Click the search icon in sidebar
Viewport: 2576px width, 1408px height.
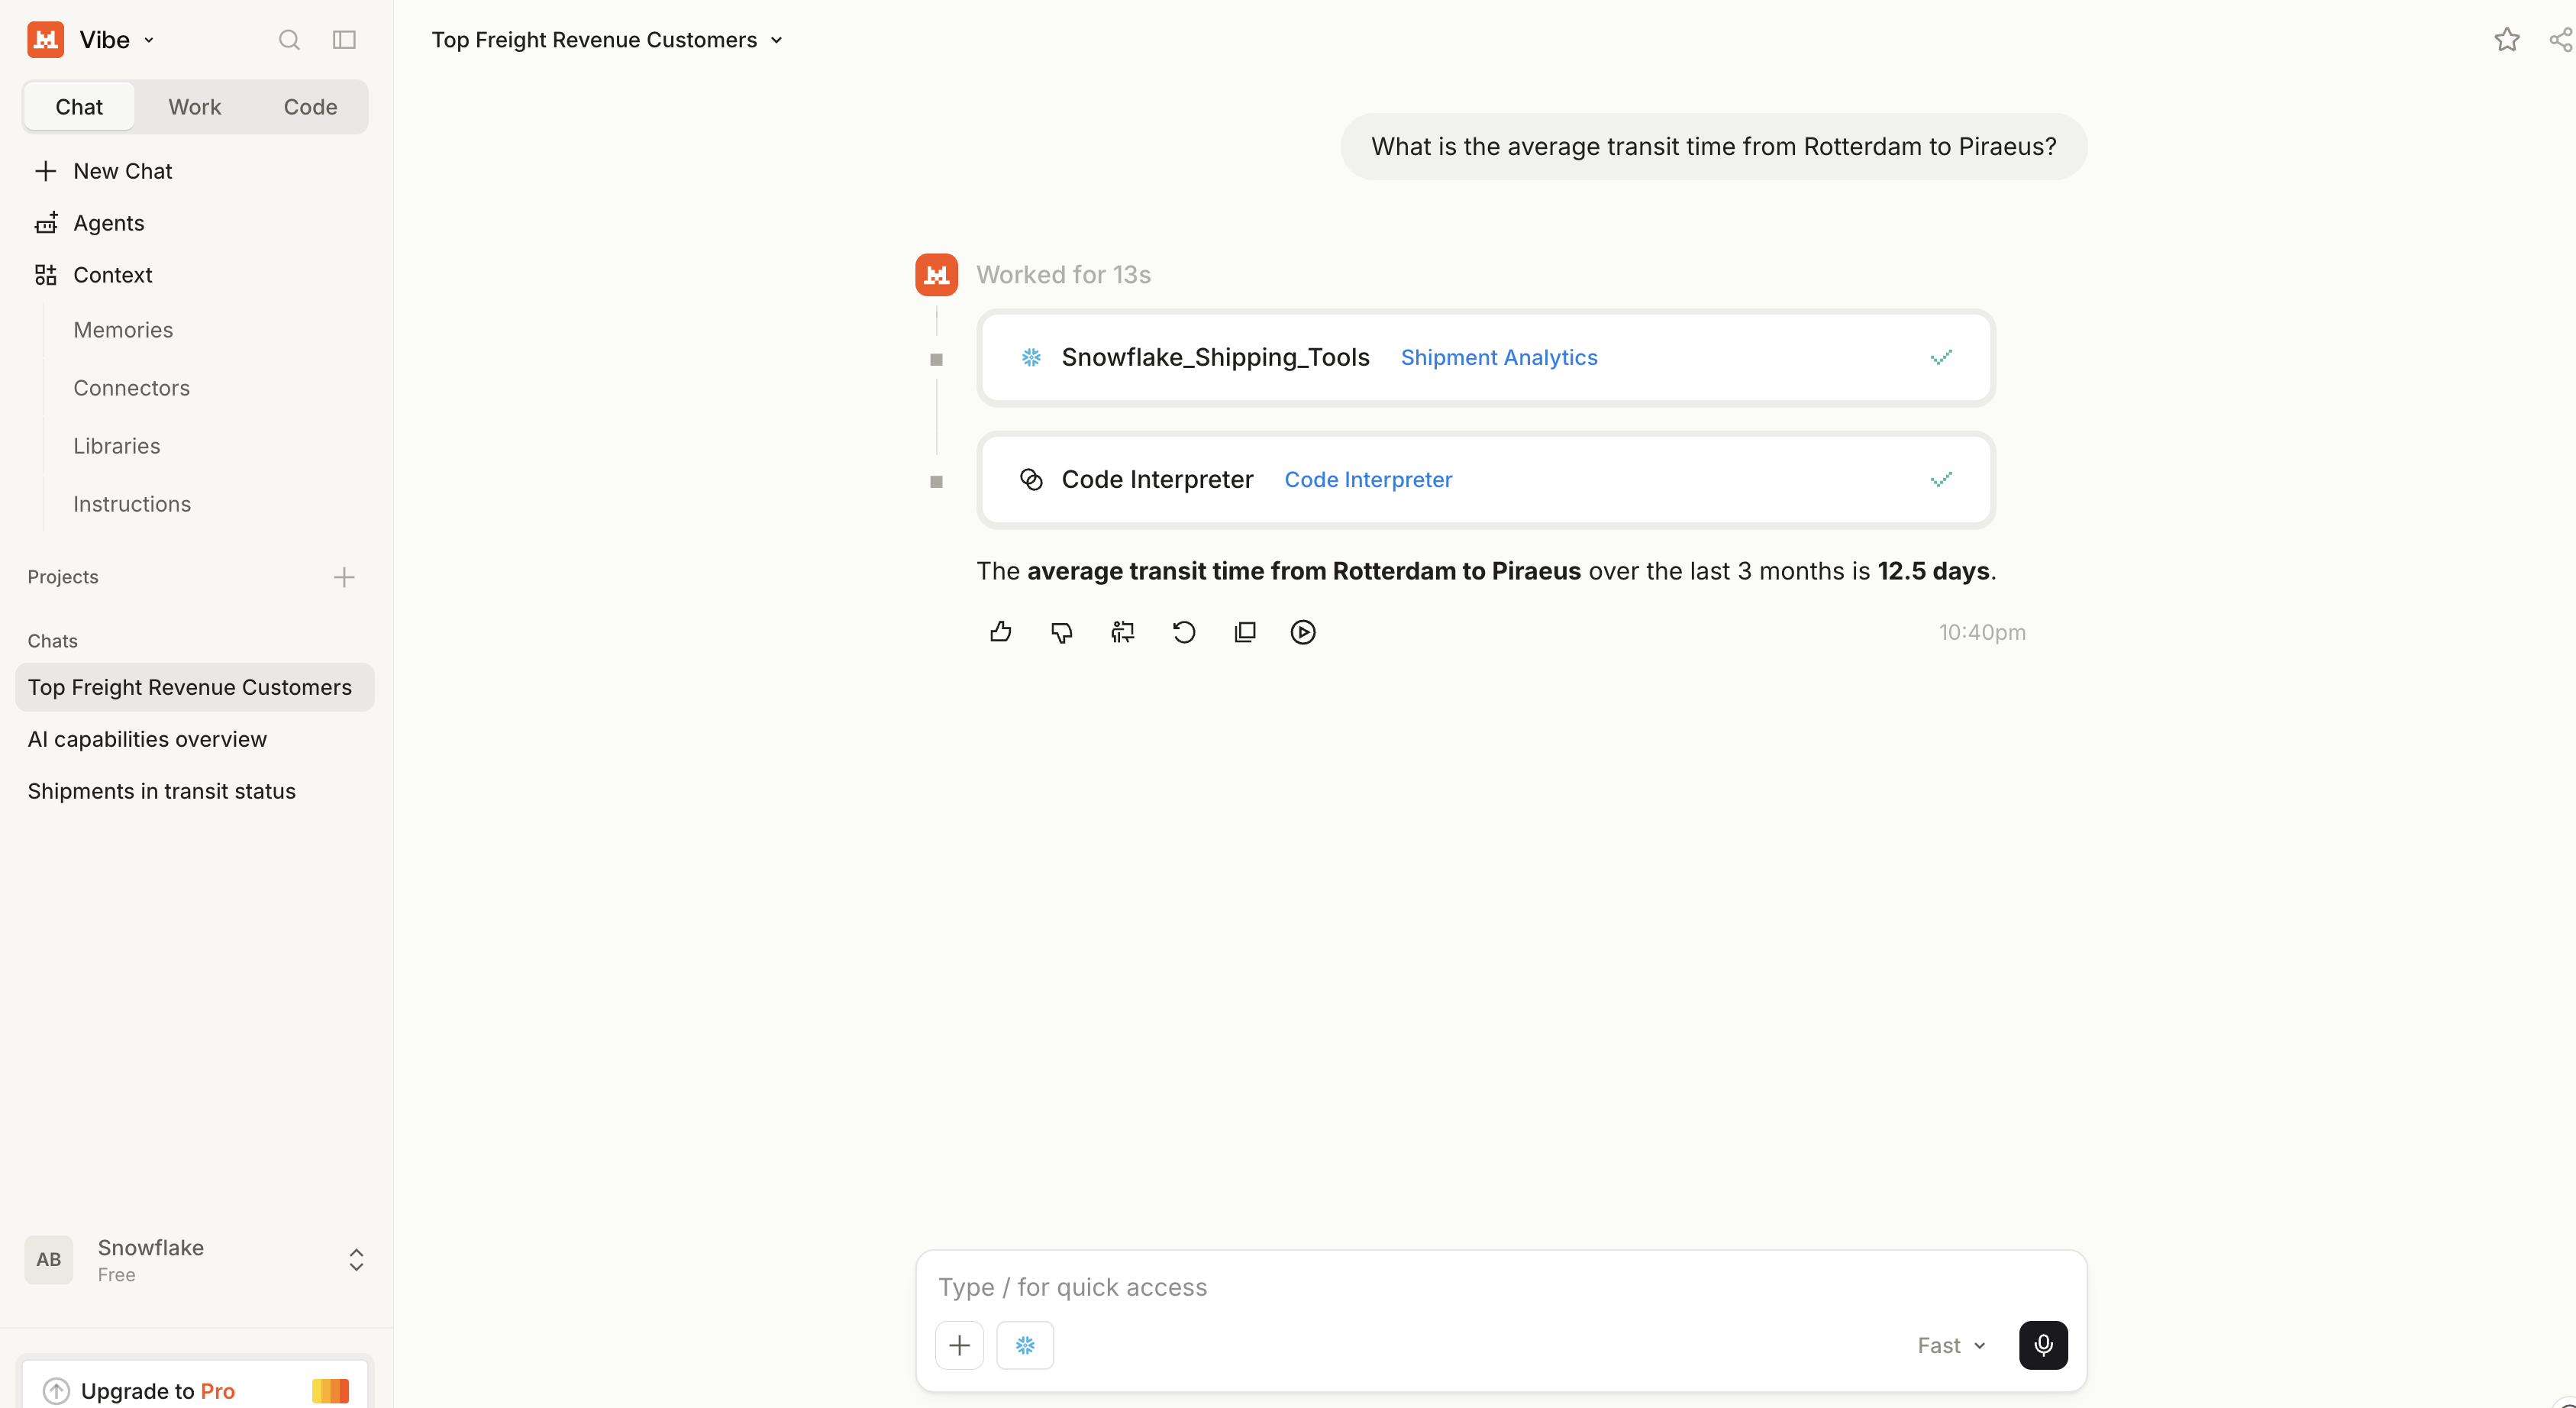point(289,40)
